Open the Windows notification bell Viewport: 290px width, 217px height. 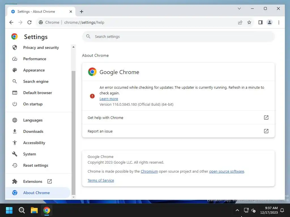click(x=282, y=210)
